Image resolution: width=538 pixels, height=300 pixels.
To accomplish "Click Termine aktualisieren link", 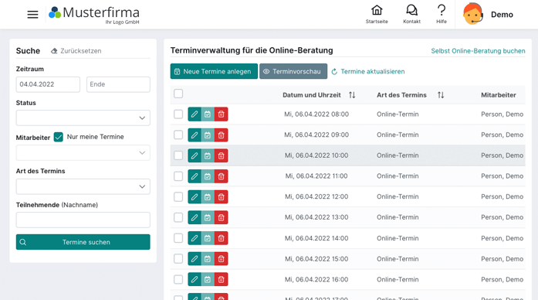I will pyautogui.click(x=368, y=71).
